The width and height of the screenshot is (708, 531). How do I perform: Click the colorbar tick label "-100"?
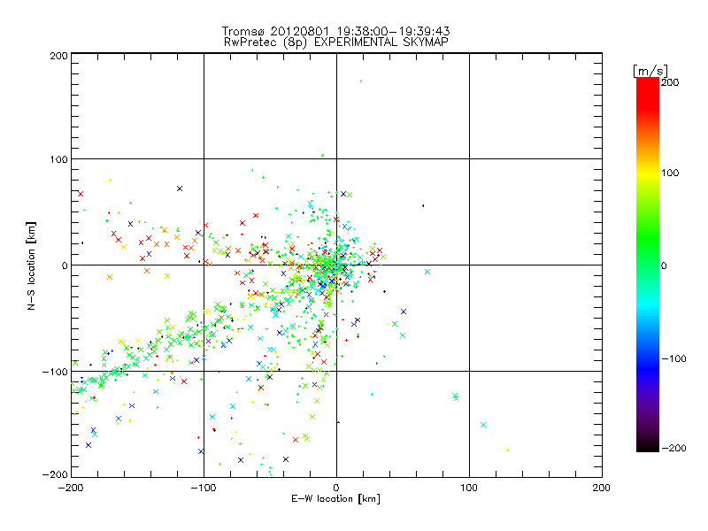[674, 358]
